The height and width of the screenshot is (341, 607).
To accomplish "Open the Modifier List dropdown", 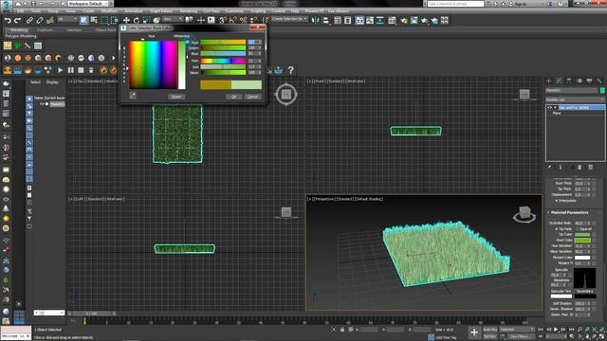I will pos(575,99).
